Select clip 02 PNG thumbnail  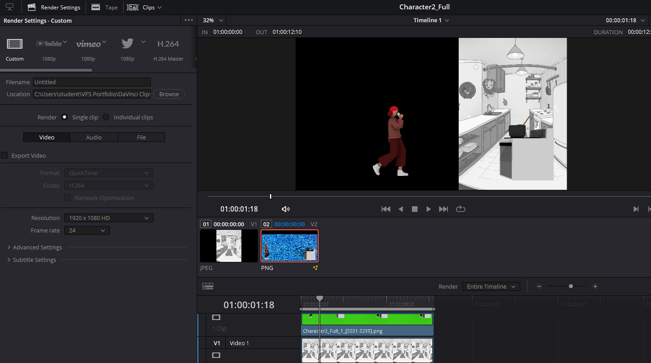click(x=290, y=246)
